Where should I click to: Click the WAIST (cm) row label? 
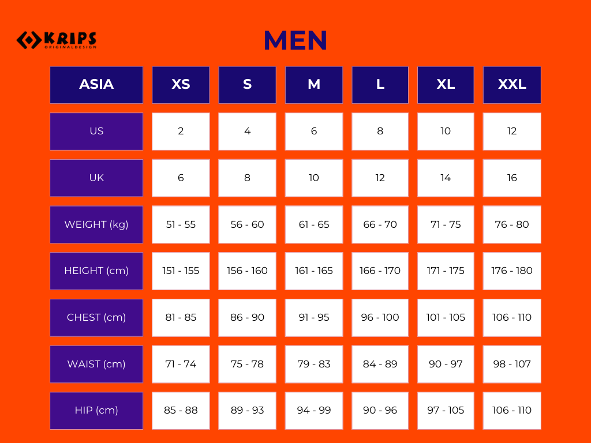point(96,364)
